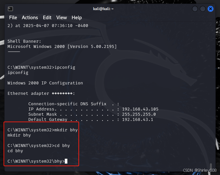The height and width of the screenshot is (175, 220).
Task: Click the IP address text 192.168.43.105
Action: (x=140, y=109)
